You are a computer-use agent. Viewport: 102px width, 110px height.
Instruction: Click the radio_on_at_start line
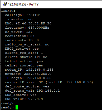[27, 44]
